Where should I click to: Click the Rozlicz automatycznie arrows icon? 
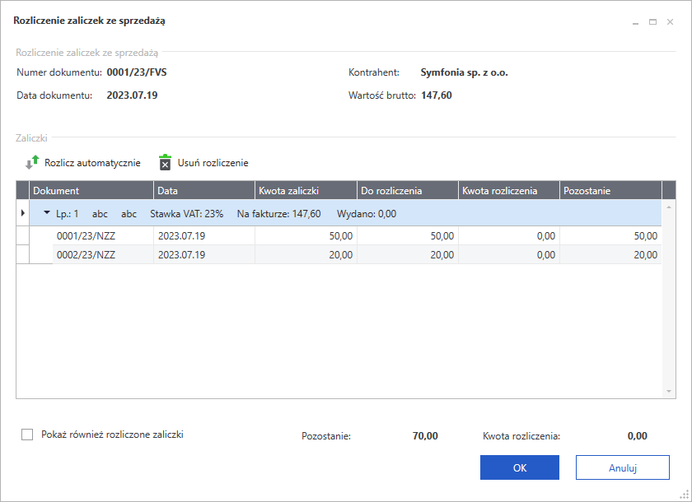pos(32,163)
